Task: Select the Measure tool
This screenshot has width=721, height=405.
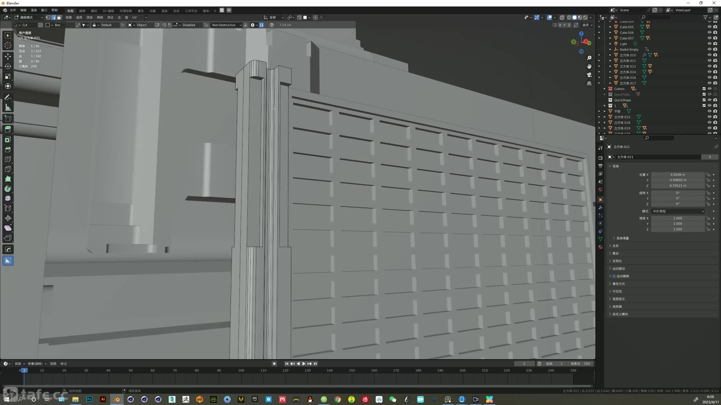Action: tap(8, 107)
